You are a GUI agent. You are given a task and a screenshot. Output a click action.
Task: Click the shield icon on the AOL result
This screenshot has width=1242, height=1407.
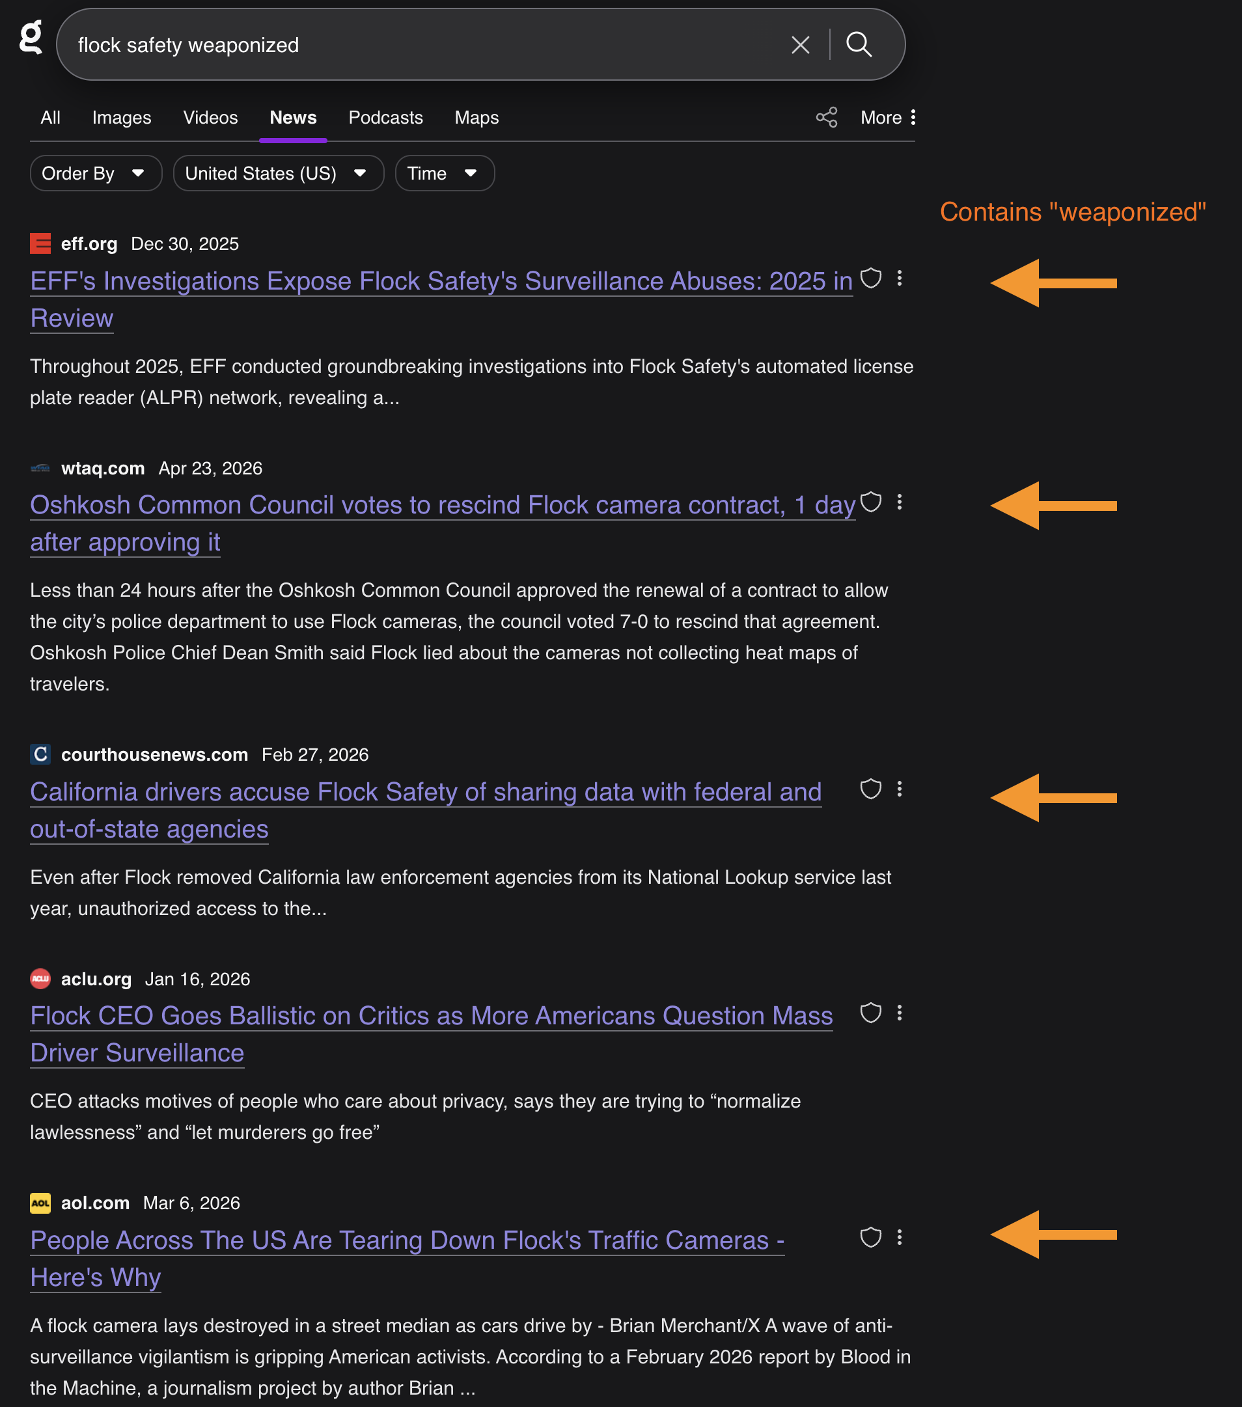tap(871, 1237)
